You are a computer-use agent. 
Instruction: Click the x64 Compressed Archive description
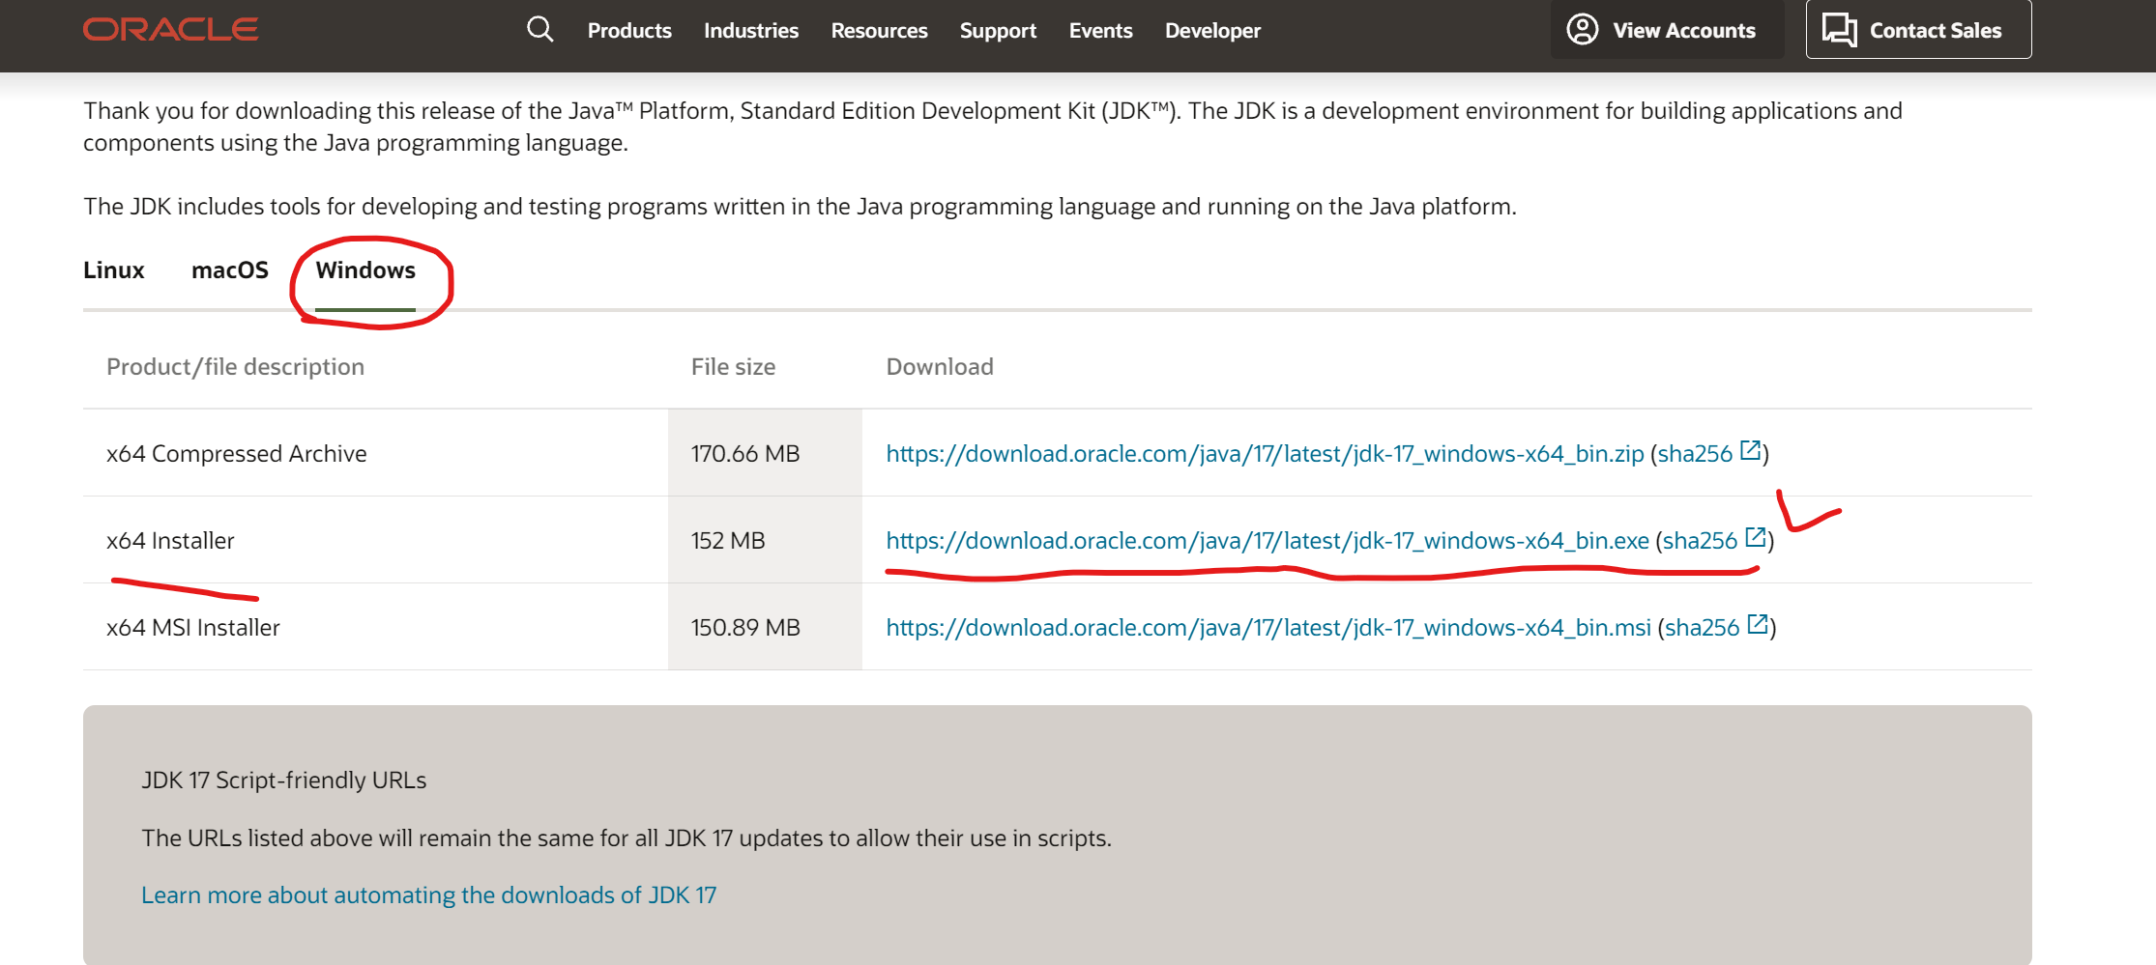237,454
